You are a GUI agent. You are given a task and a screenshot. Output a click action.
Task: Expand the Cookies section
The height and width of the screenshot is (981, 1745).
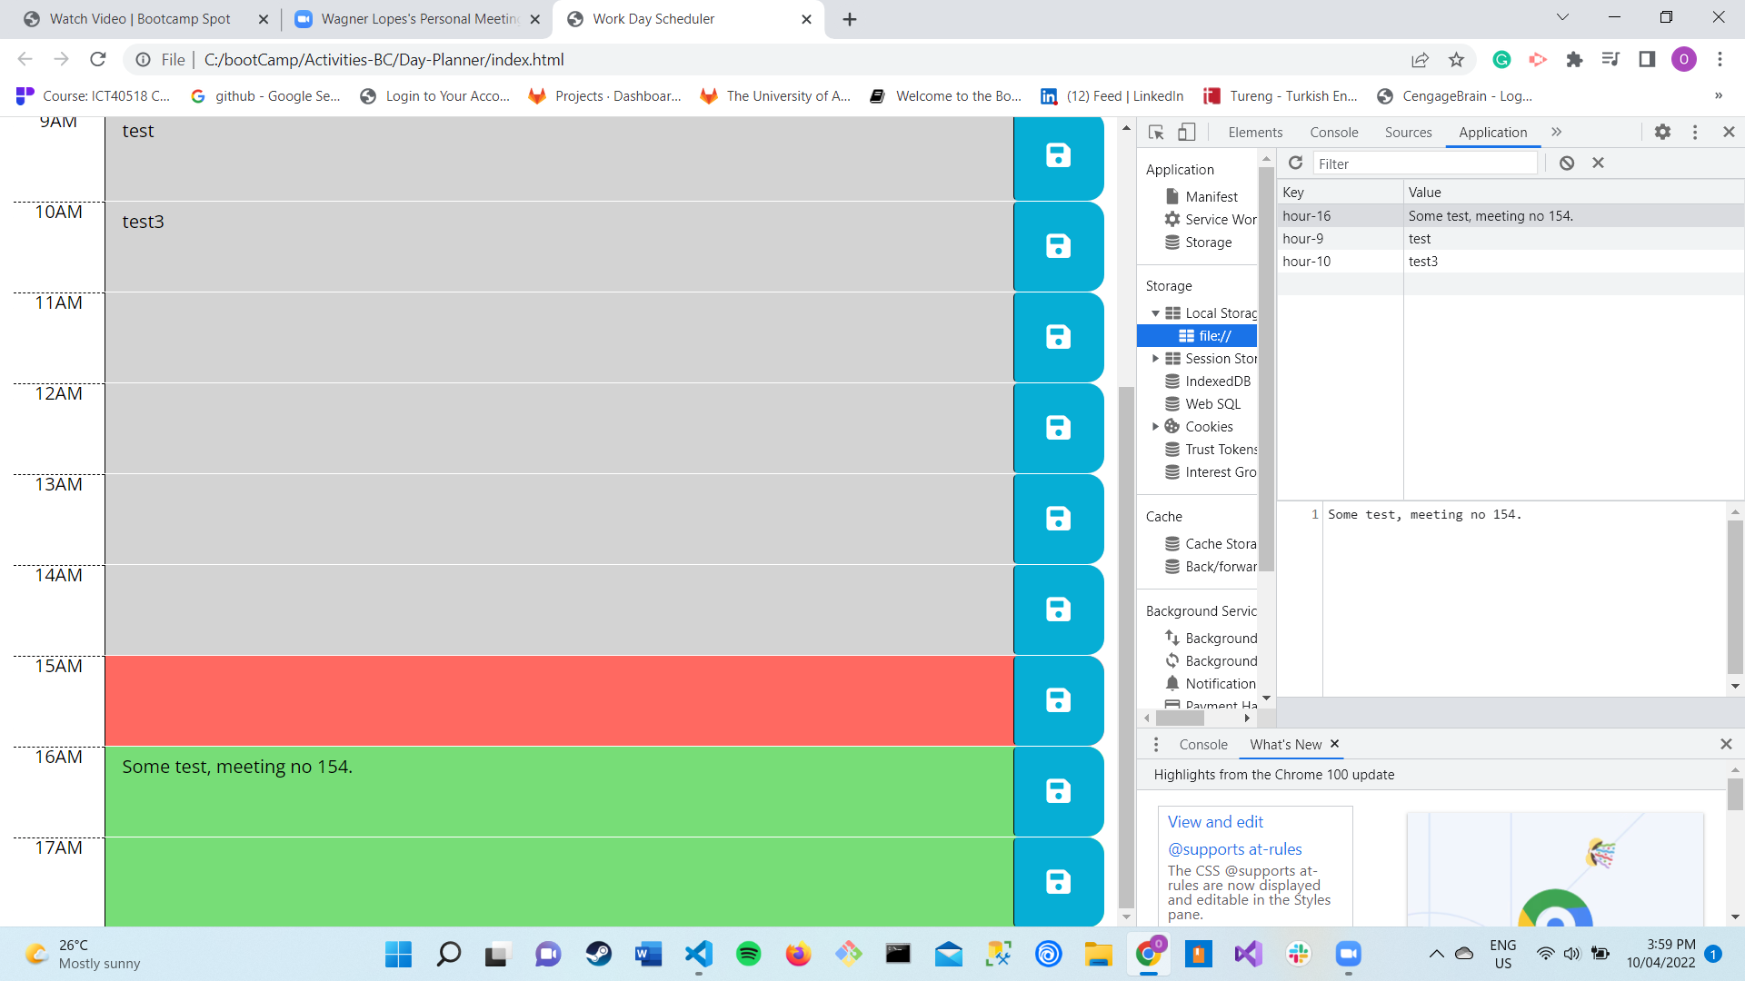1156,426
